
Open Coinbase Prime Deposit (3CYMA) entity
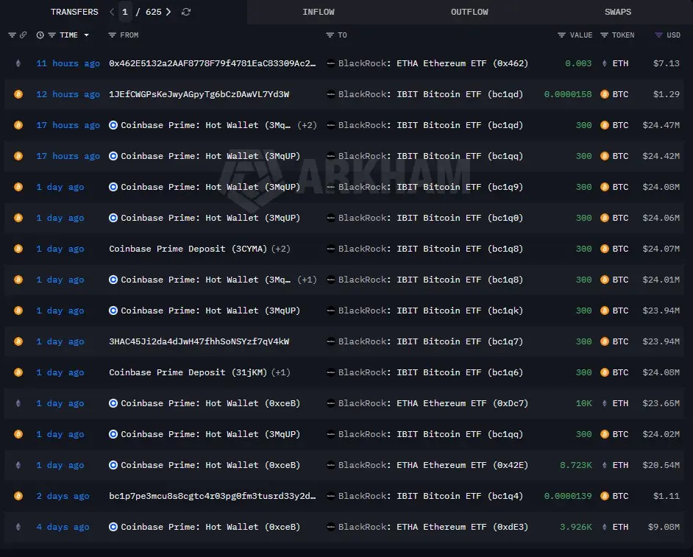coord(188,249)
